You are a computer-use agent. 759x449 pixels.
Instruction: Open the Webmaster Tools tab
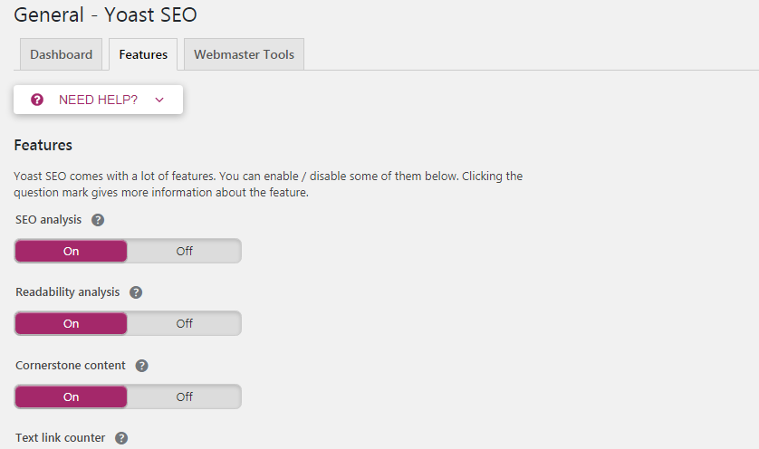coord(244,54)
